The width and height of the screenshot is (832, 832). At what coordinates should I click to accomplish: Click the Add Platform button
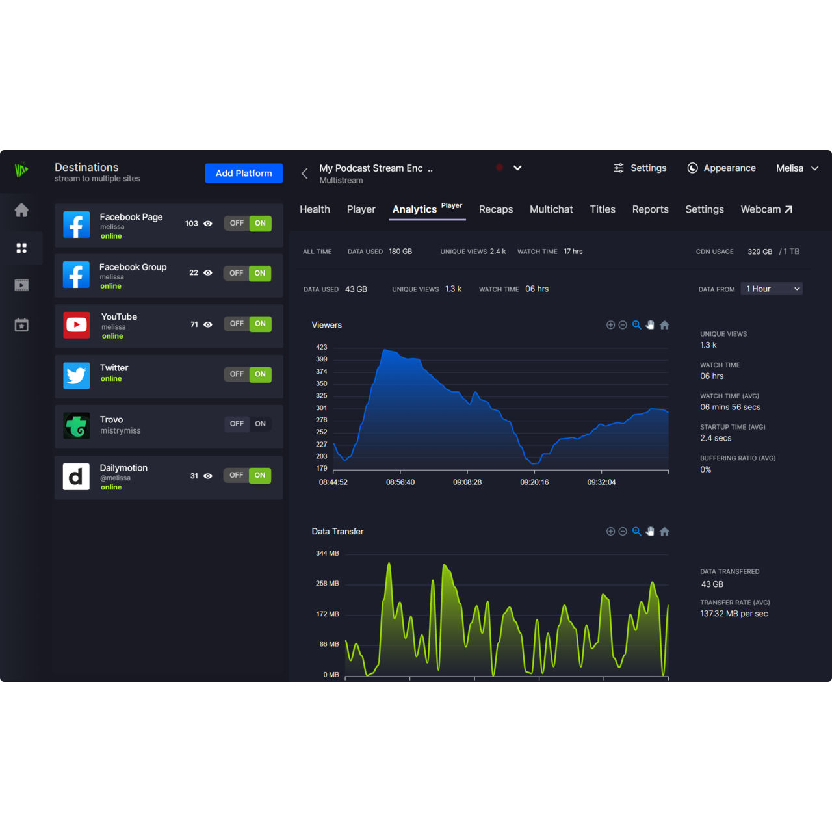[x=244, y=174]
